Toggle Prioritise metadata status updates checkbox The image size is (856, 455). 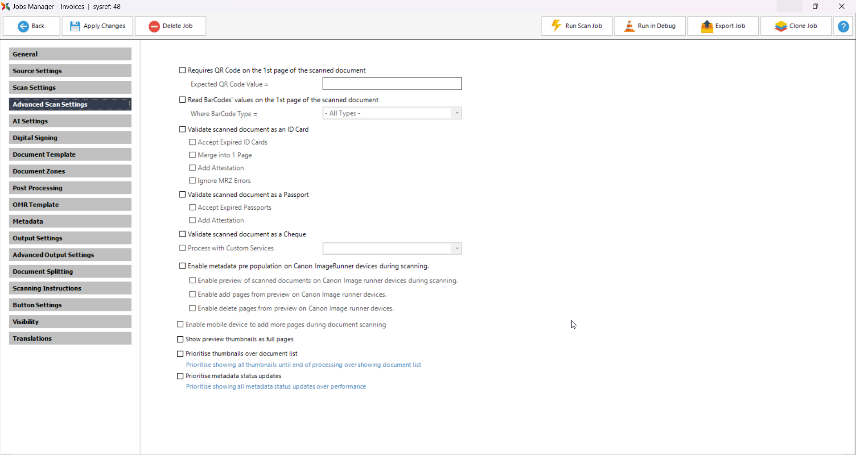(181, 376)
